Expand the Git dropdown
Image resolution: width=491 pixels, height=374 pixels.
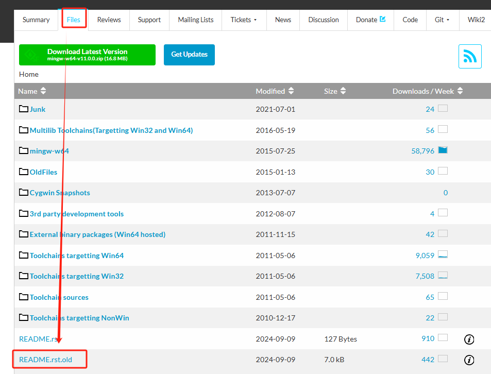(x=442, y=19)
